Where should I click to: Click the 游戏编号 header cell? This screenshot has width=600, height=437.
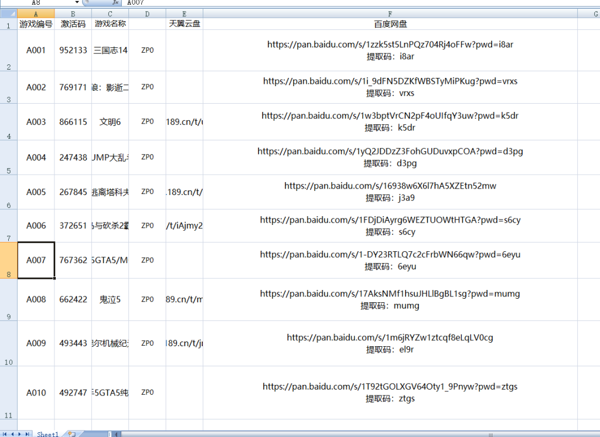point(36,24)
